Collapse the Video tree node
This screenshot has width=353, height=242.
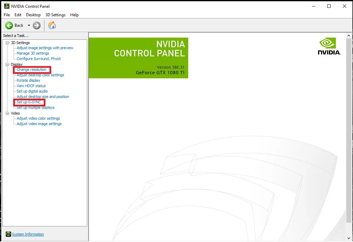[x=7, y=113]
